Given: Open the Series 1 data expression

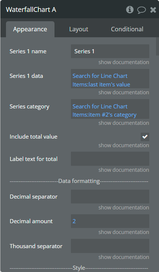Looking at the screenshot, I should [110, 79].
